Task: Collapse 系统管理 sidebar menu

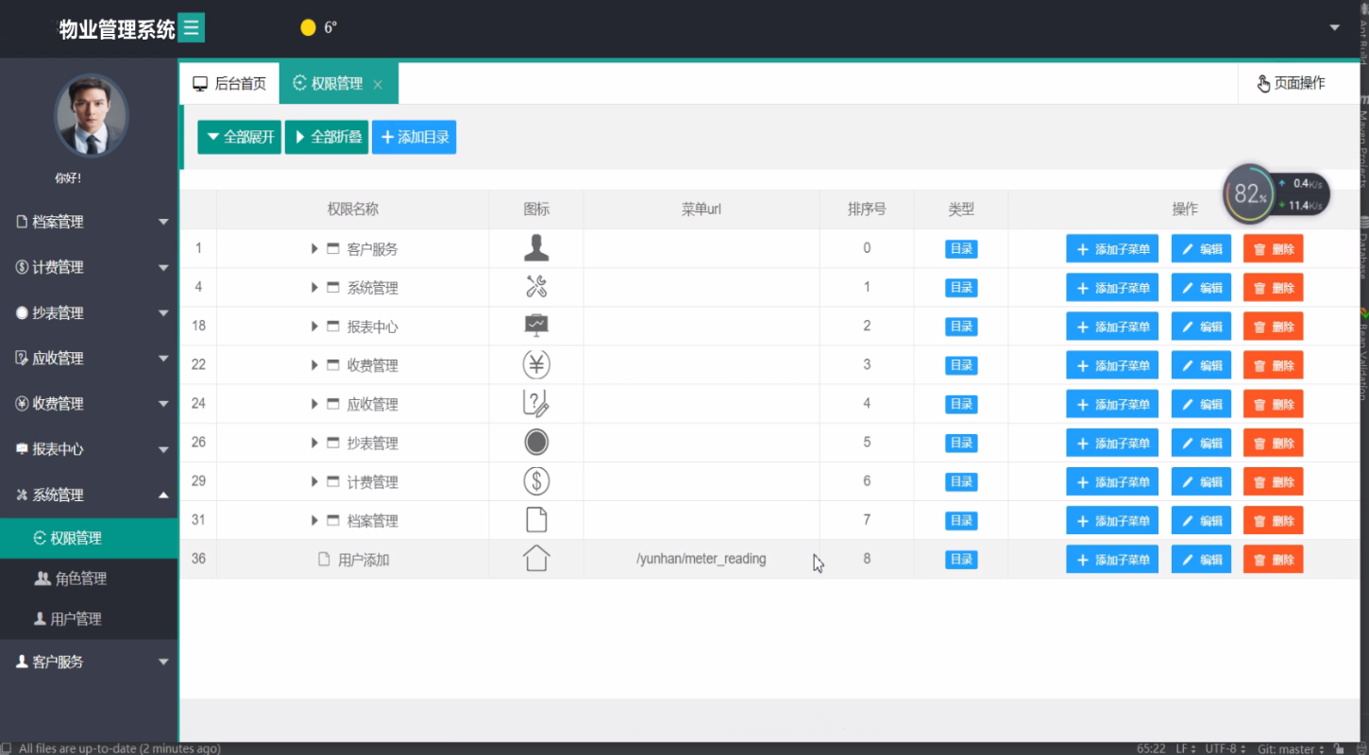Action: (89, 495)
